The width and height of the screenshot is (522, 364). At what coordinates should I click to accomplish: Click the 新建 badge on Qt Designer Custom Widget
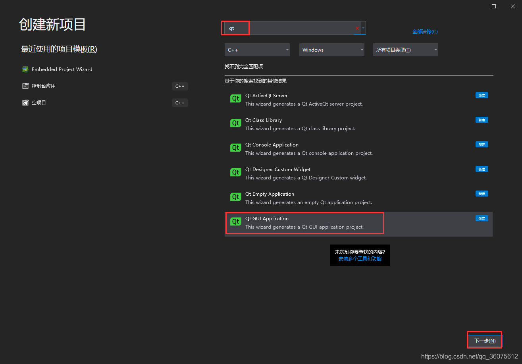482,169
